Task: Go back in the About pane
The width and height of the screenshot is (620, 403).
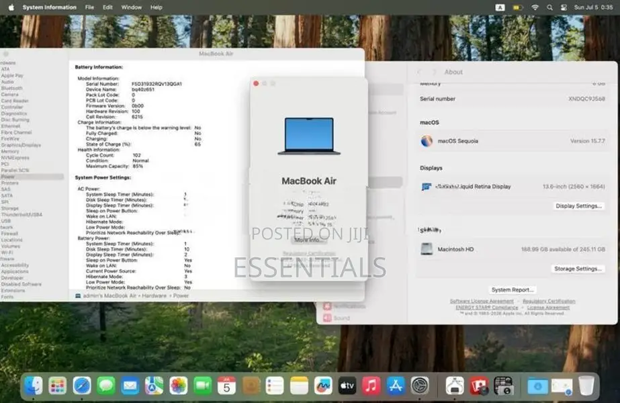Action: point(419,72)
